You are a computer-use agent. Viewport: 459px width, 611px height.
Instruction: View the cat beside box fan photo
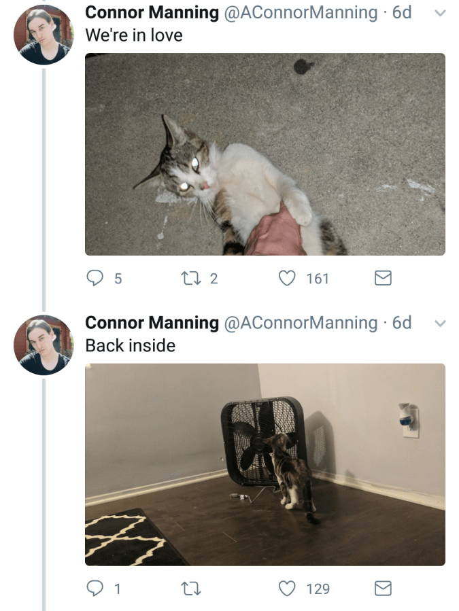click(265, 464)
